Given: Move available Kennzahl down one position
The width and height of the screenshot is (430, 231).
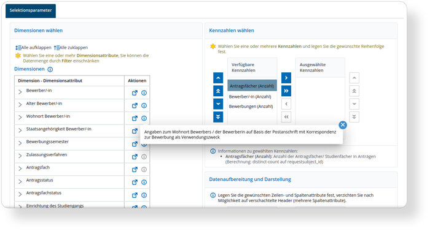Looking at the screenshot, I should click(x=218, y=104).
